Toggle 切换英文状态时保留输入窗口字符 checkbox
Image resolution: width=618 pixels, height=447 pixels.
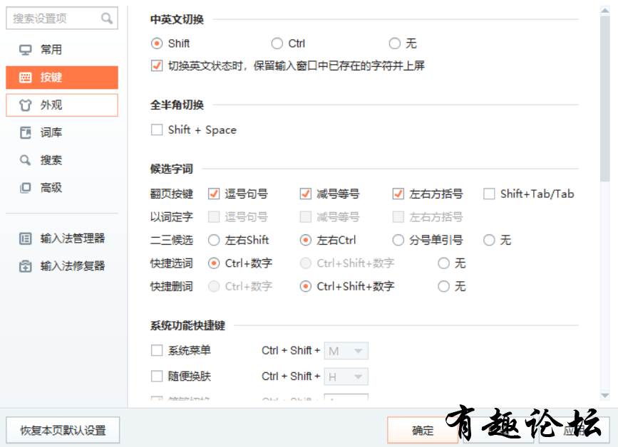157,65
